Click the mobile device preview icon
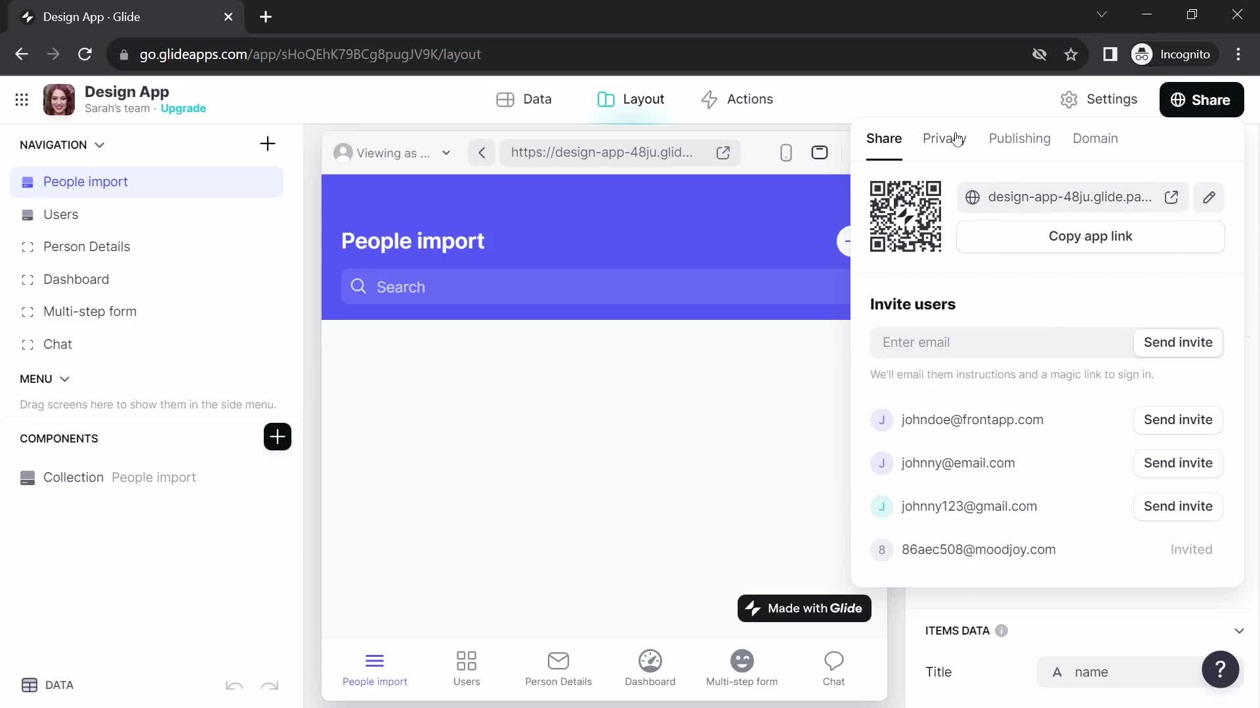This screenshot has height=708, width=1260. coord(786,152)
